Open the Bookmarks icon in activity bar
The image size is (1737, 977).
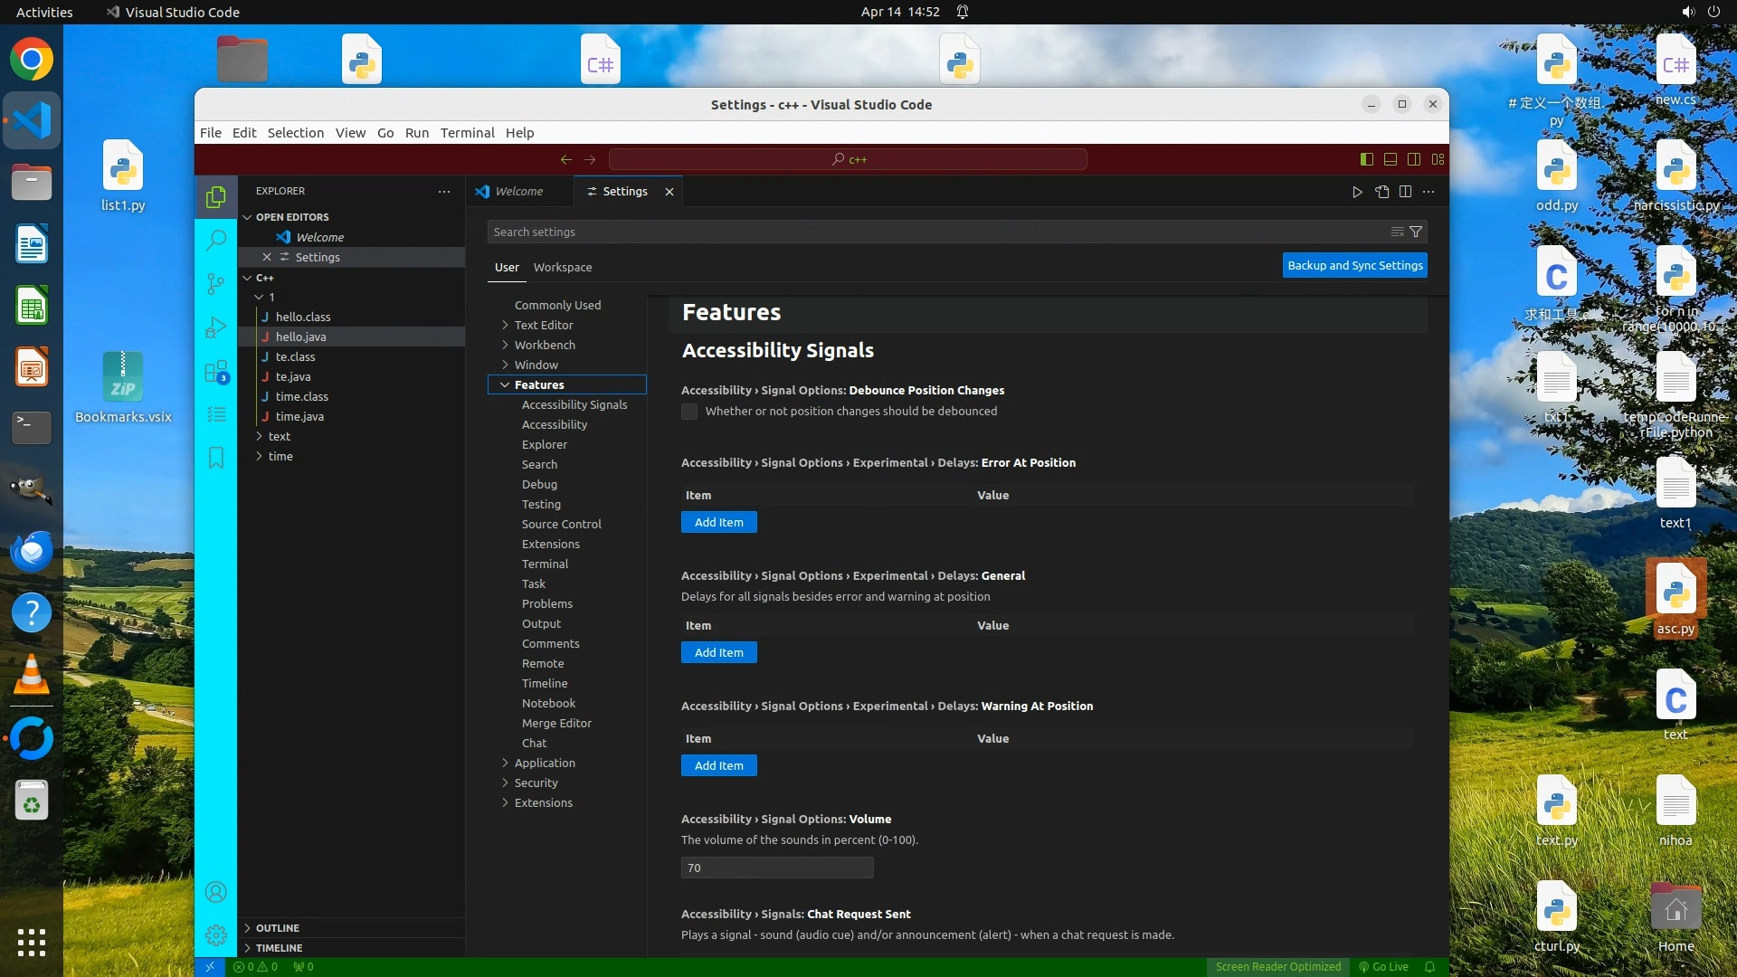(x=215, y=458)
